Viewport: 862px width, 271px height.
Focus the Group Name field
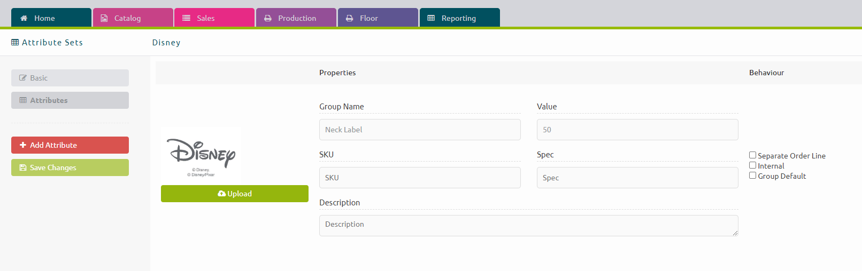click(x=420, y=130)
